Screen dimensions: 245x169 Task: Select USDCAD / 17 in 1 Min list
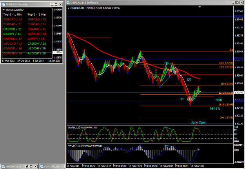click(x=13, y=44)
